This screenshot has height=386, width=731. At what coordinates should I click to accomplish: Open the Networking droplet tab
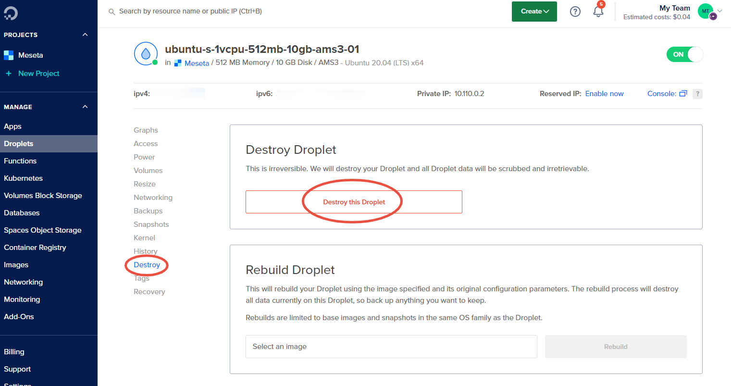point(153,198)
